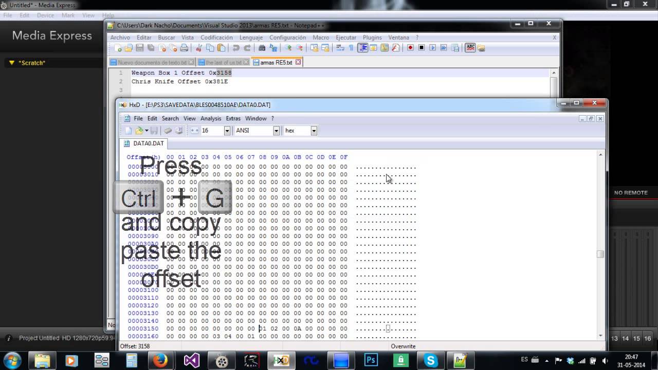
Task: Click the 'Offset: 3158' status bar text
Action: tap(135, 346)
